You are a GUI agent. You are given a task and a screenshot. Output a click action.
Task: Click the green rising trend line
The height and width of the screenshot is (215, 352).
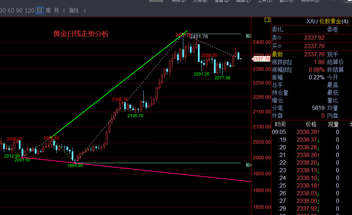tap(118, 85)
